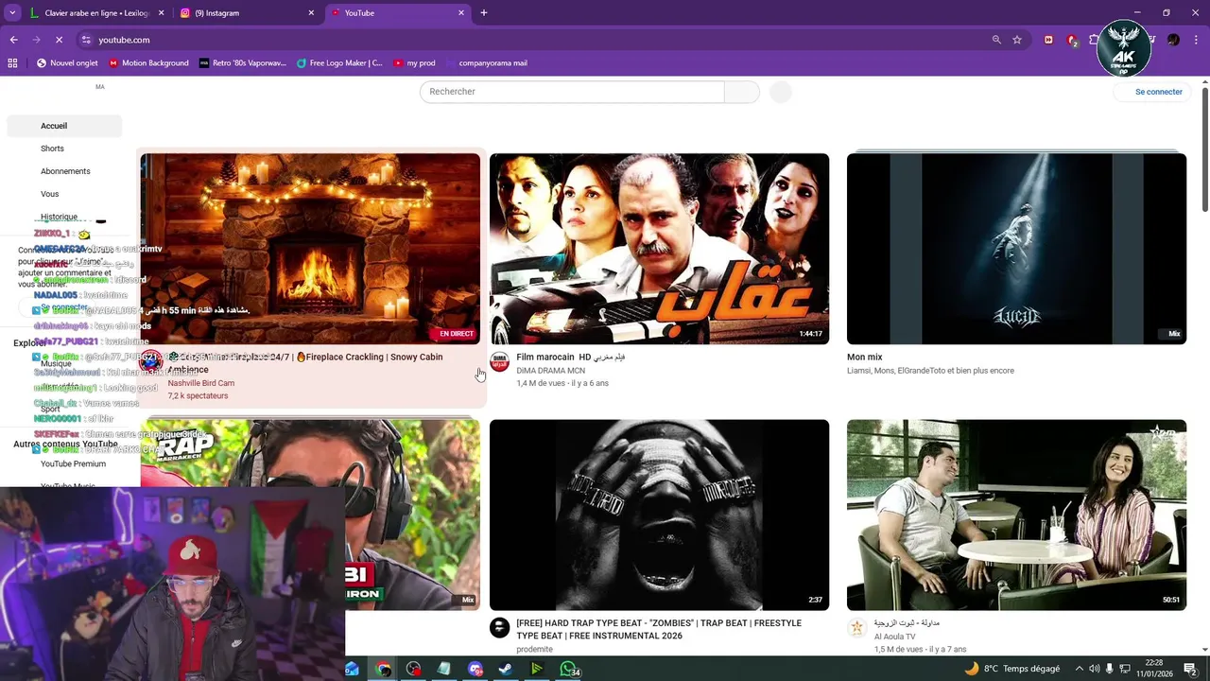The width and height of the screenshot is (1210, 681).
Task: Open the Chrome apps grid in bookmarks bar
Action: point(12,63)
